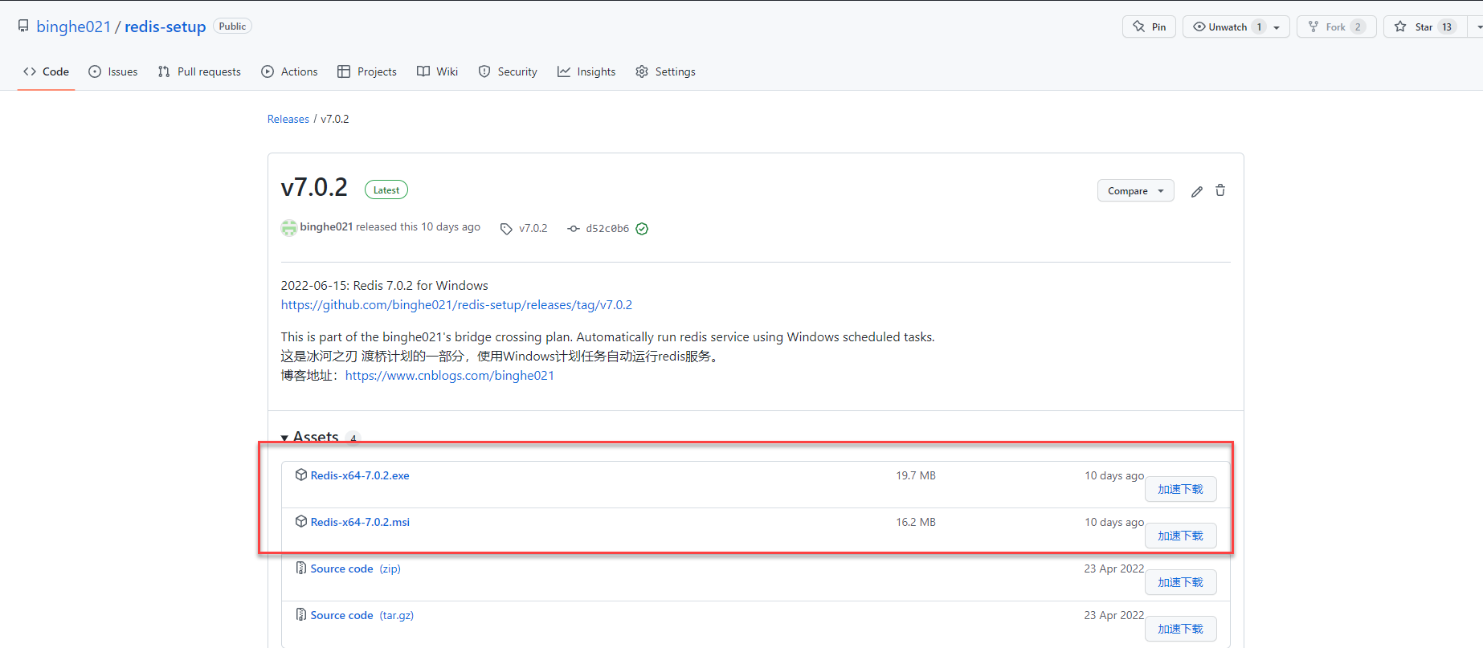Download Redis-x64-7.0.2.msi
The height and width of the screenshot is (648, 1483).
[360, 522]
